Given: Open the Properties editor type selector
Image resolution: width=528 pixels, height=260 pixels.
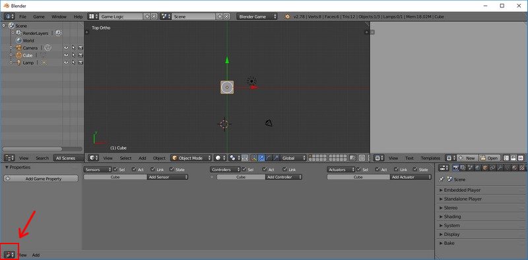Looking at the screenshot, I should tap(444, 168).
